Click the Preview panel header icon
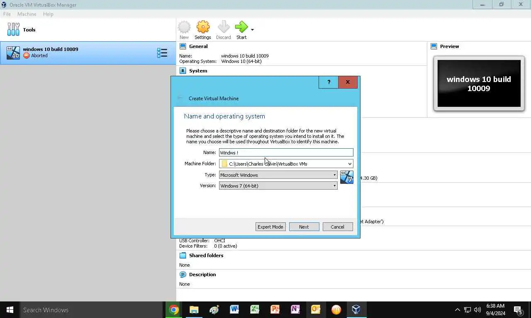Image resolution: width=531 pixels, height=318 pixels. click(x=434, y=46)
